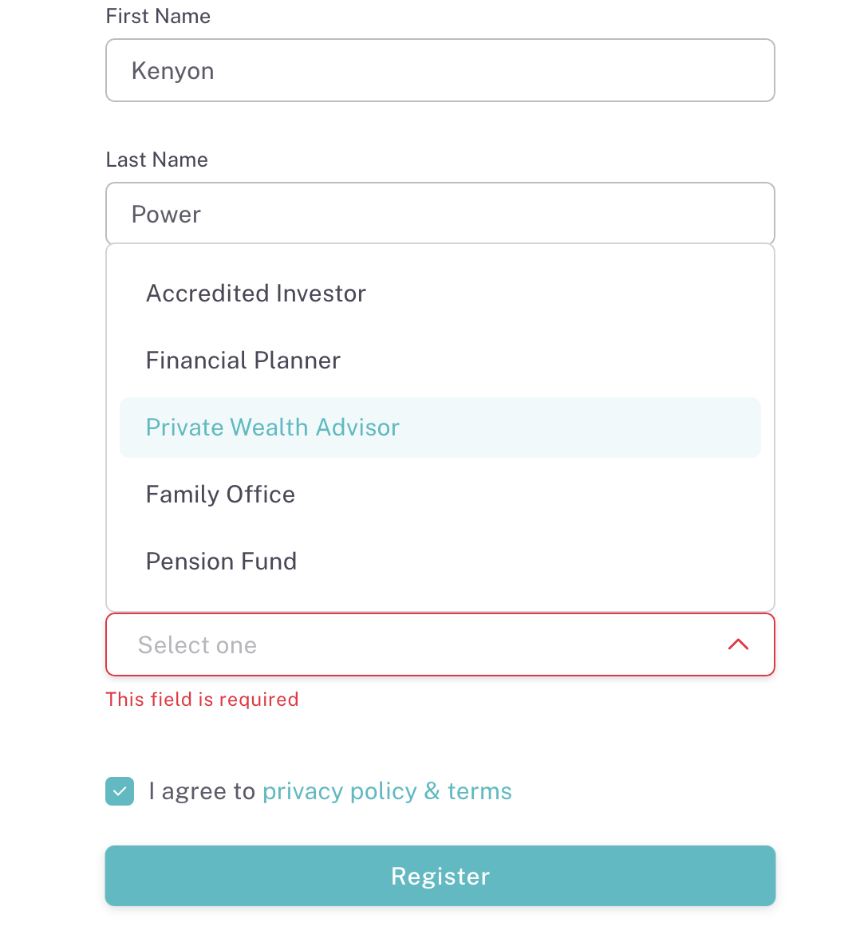
Task: Click the "Select one" placeholder text
Action: [197, 645]
